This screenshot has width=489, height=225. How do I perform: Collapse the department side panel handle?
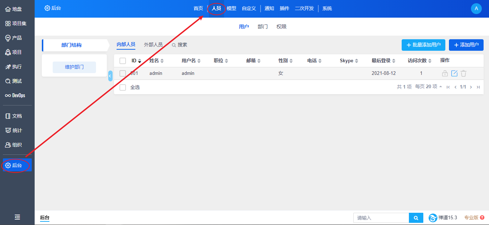tap(110, 76)
